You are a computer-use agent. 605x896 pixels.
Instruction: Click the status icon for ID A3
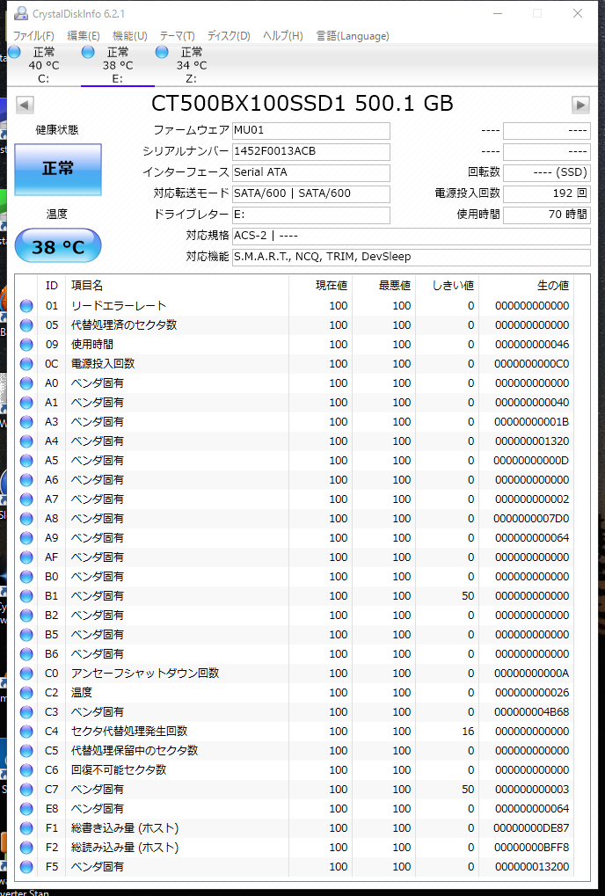click(x=26, y=422)
